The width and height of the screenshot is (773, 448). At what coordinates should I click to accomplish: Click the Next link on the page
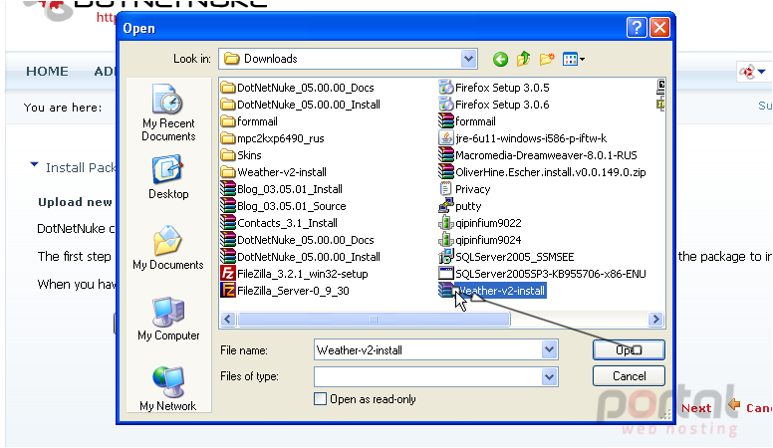point(696,408)
